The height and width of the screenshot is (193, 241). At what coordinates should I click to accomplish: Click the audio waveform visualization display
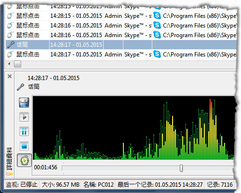tap(134, 128)
